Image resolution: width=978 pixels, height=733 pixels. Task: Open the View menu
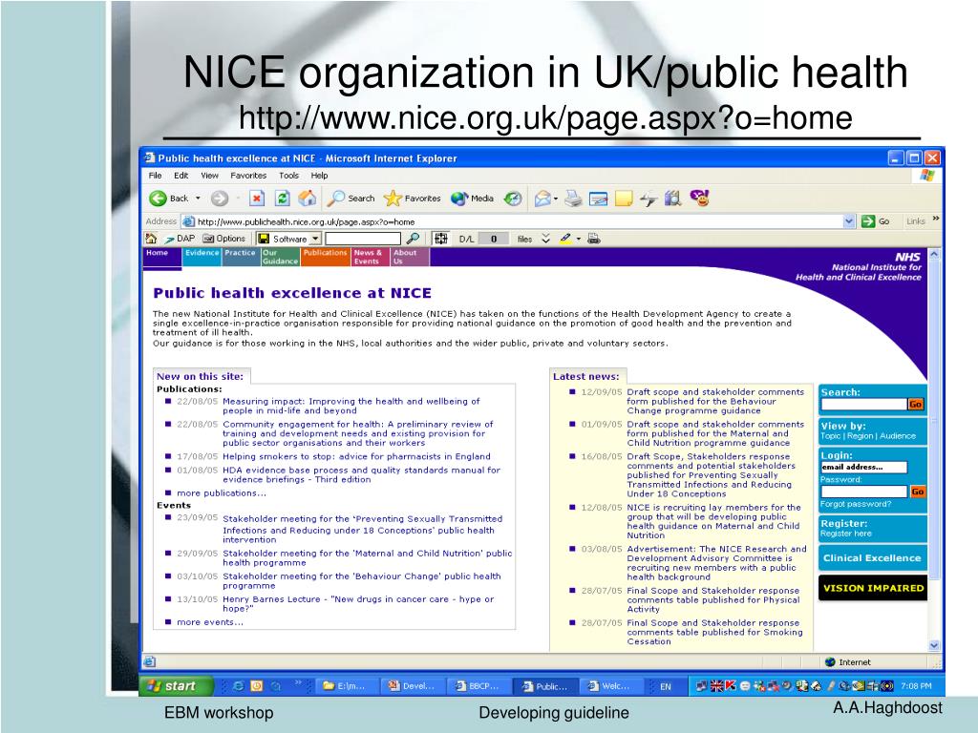[209, 176]
